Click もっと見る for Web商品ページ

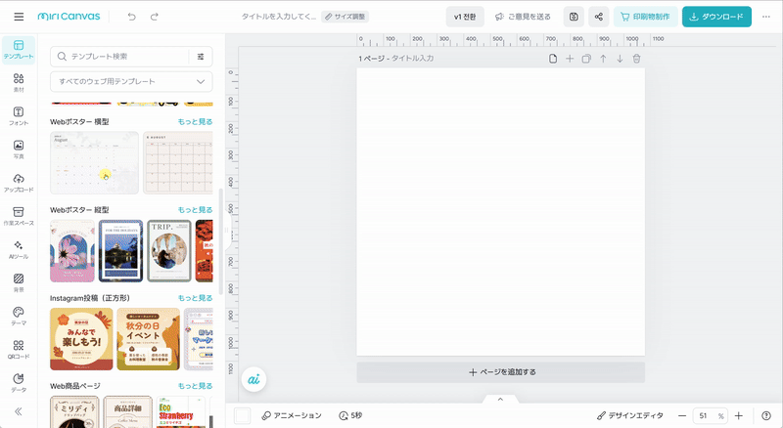(x=195, y=386)
